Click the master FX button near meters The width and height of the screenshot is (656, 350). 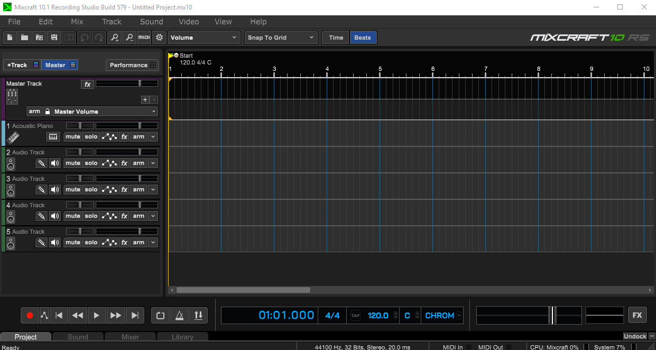[x=637, y=315]
